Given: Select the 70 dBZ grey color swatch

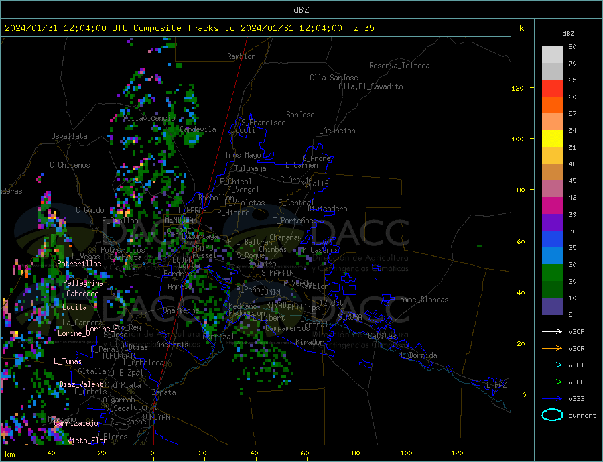Looking at the screenshot, I should [x=552, y=72].
